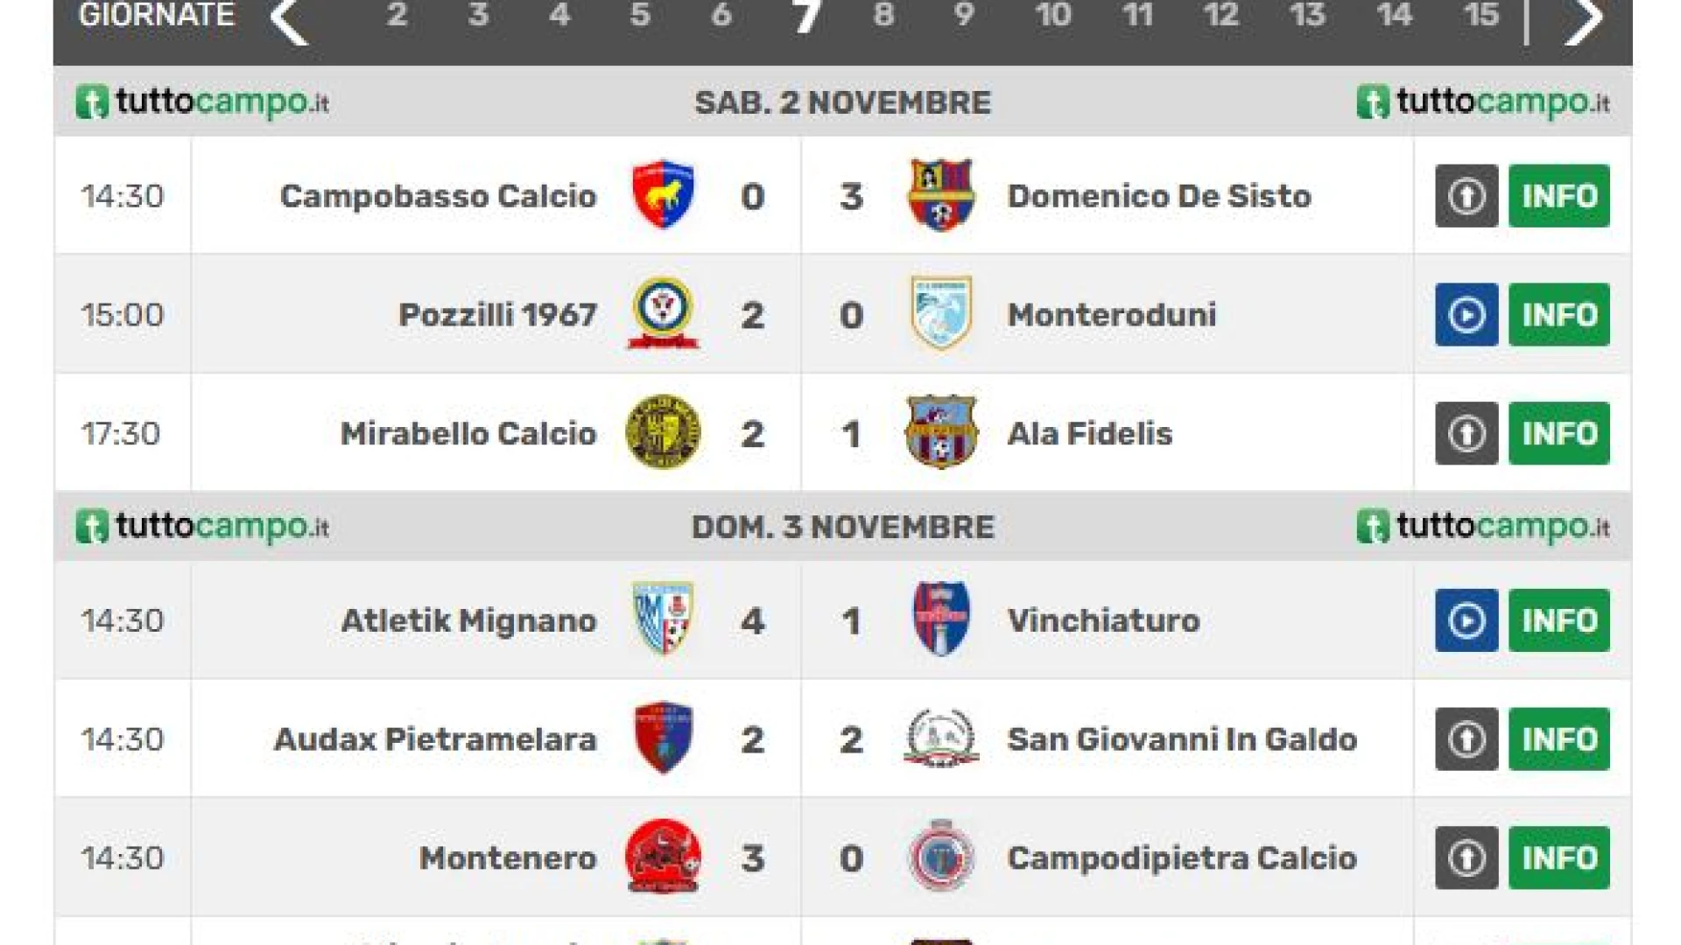The width and height of the screenshot is (1681, 945).
Task: Click the Campobasso Calcio team crest
Action: click(x=663, y=194)
